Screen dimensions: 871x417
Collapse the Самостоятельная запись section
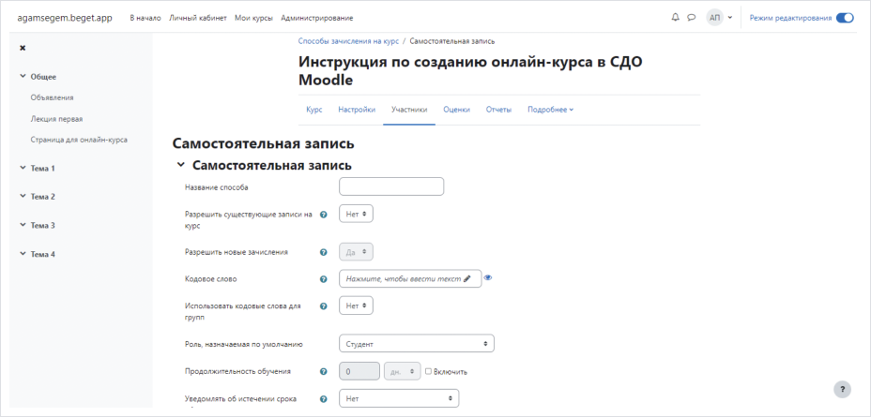tap(180, 166)
